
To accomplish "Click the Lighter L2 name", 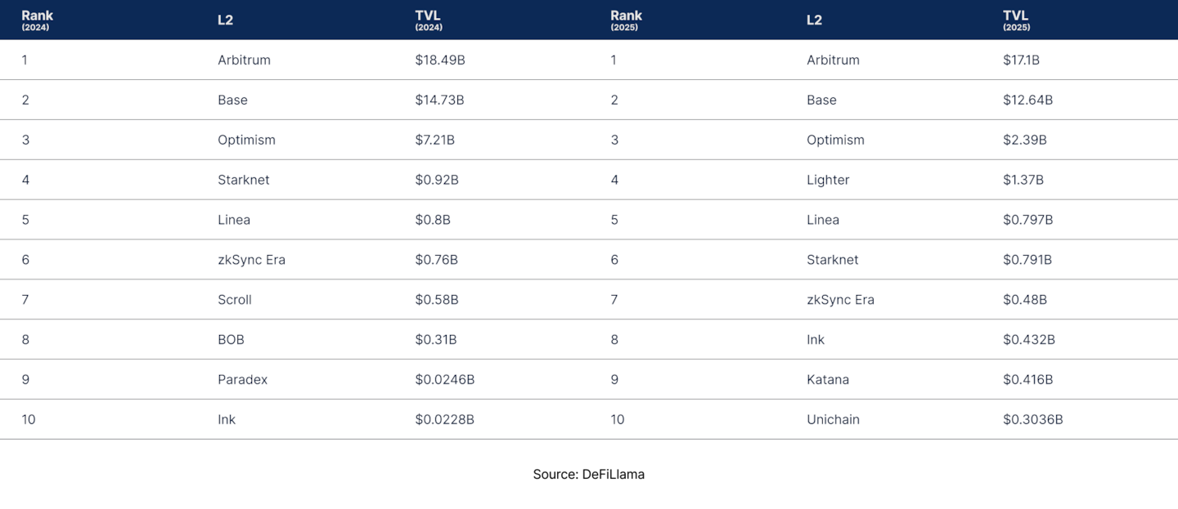I will (828, 180).
